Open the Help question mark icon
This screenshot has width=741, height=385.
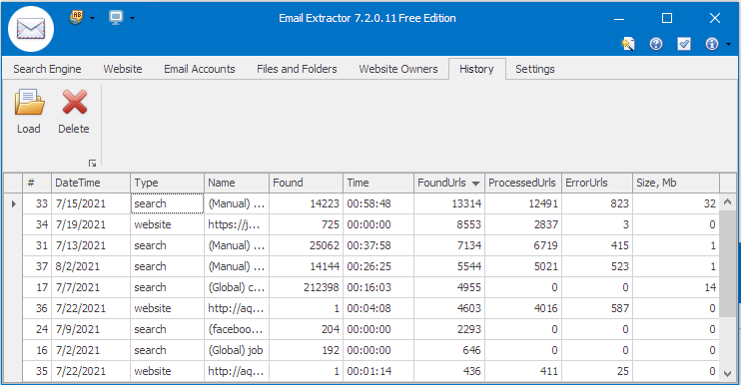(656, 44)
